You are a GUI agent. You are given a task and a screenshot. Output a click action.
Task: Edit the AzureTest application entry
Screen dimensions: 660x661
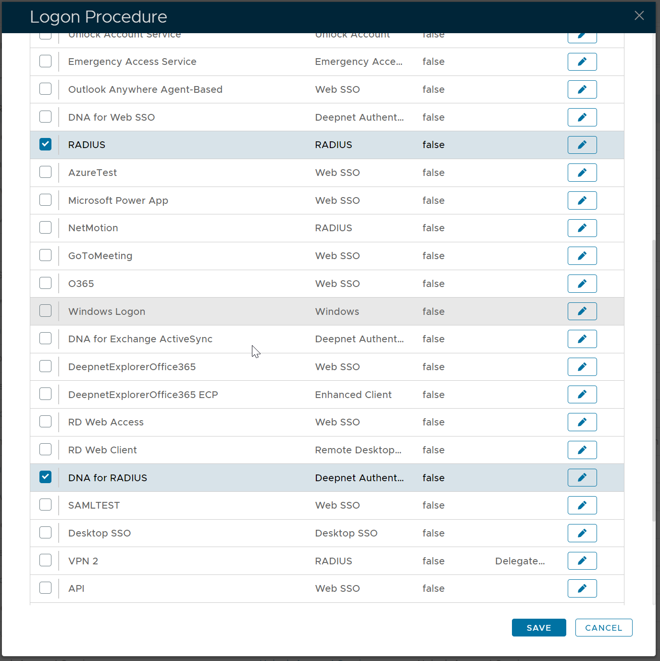582,173
